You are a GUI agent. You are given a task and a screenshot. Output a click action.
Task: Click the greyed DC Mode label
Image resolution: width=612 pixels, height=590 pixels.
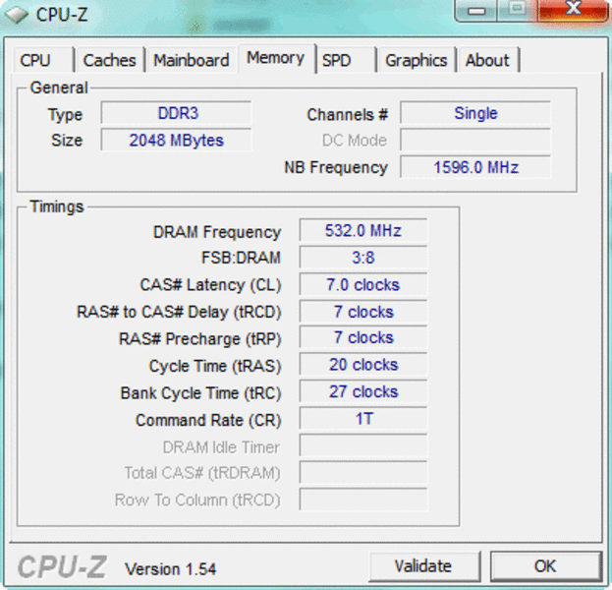pyautogui.click(x=355, y=141)
